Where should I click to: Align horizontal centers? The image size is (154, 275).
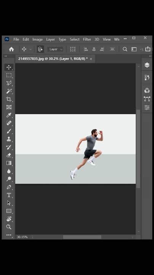point(94,49)
